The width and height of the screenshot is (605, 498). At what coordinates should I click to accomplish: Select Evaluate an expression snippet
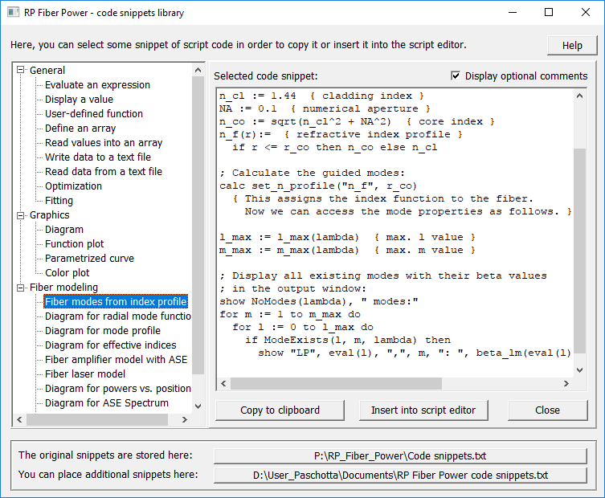point(97,85)
